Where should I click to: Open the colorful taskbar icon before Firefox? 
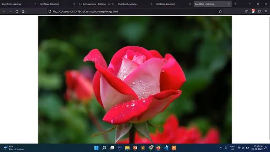pyautogui.click(x=151, y=148)
